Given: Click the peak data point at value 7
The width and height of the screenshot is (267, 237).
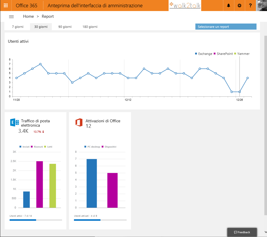Looking at the screenshot, I should 40,64.
